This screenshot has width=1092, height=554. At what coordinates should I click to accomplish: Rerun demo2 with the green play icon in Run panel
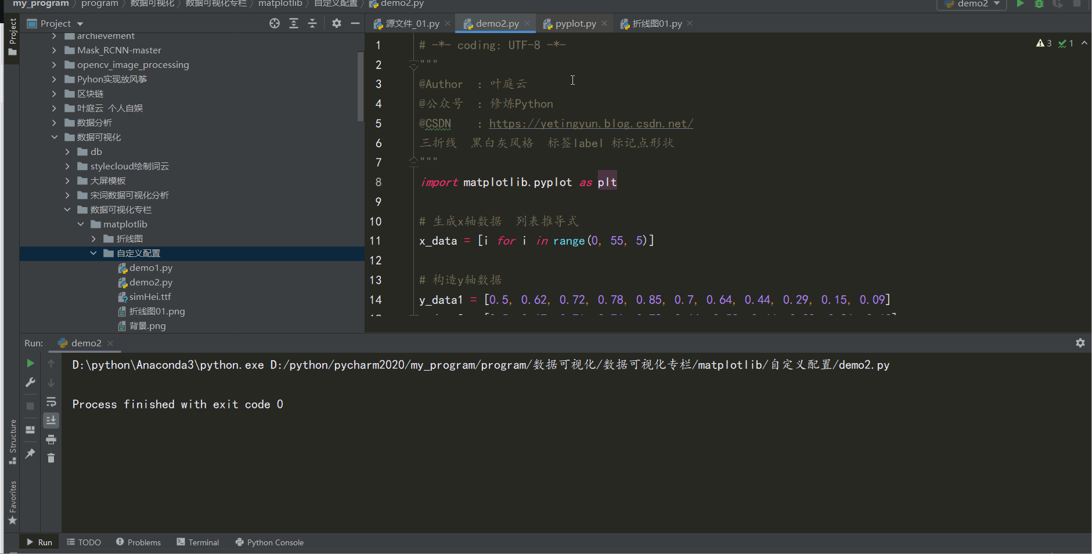(x=30, y=363)
